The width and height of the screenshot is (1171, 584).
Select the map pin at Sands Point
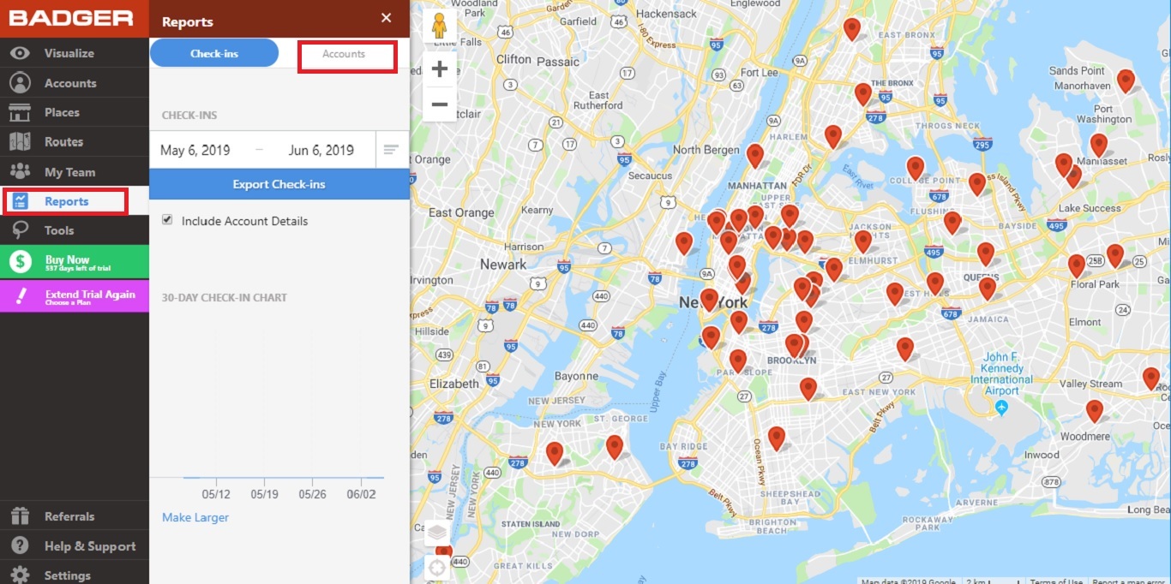1126,81
